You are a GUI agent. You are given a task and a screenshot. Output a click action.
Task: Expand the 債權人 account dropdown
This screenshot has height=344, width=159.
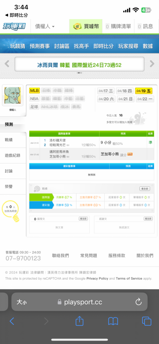click(45, 26)
